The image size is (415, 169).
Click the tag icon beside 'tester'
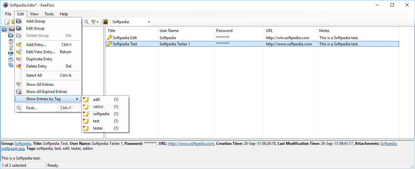[x=86, y=128]
